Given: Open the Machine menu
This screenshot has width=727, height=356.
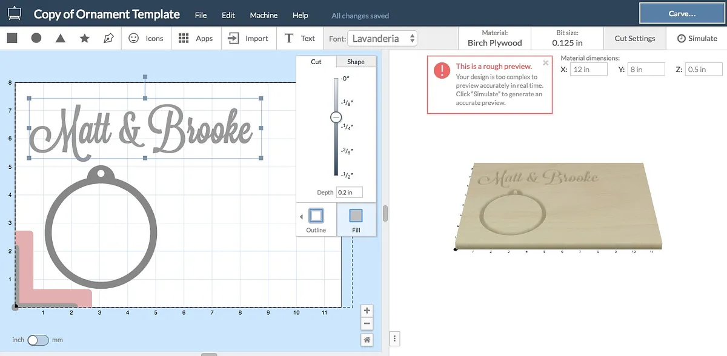Looking at the screenshot, I should click(264, 15).
